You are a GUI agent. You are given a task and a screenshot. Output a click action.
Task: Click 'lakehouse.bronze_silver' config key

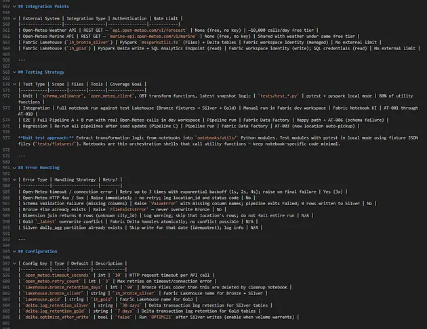(53, 293)
